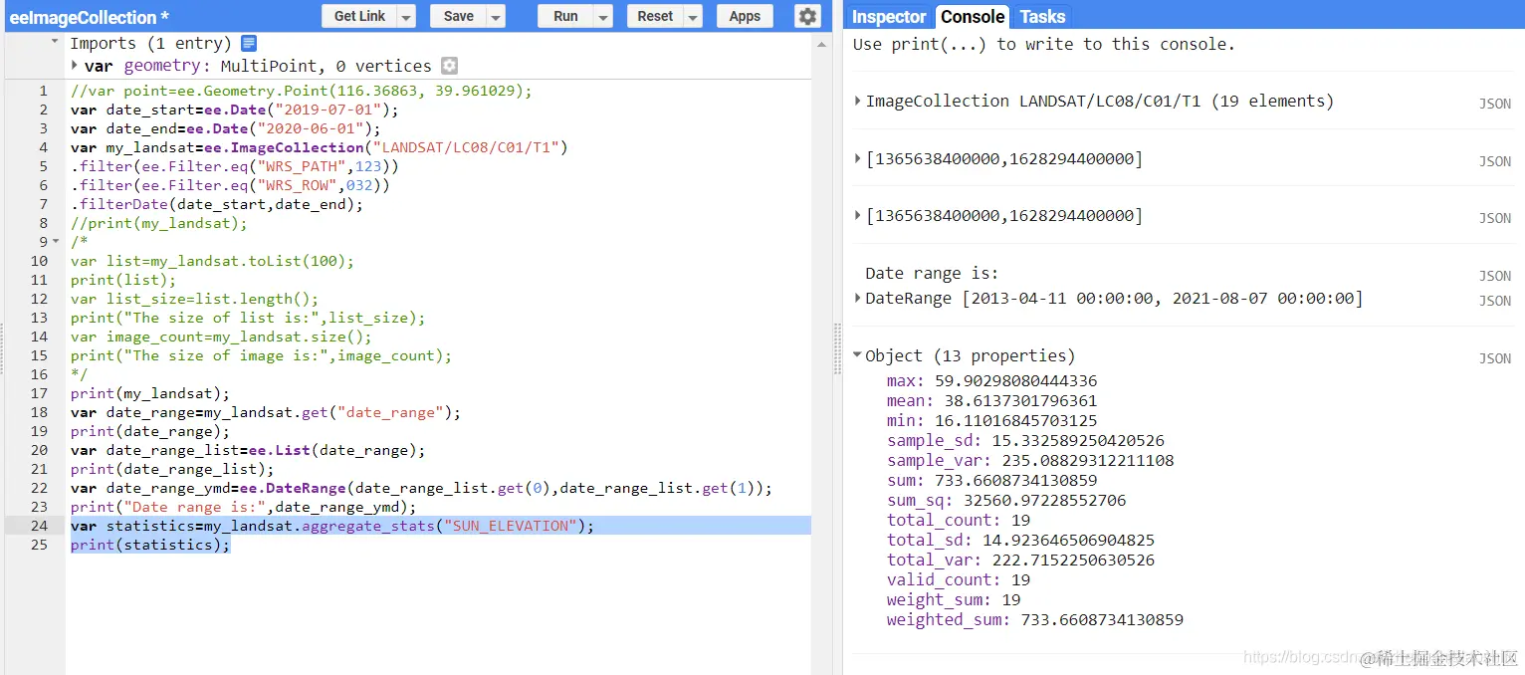Select the Console tab
This screenshot has width=1525, height=675.
pos(973,17)
